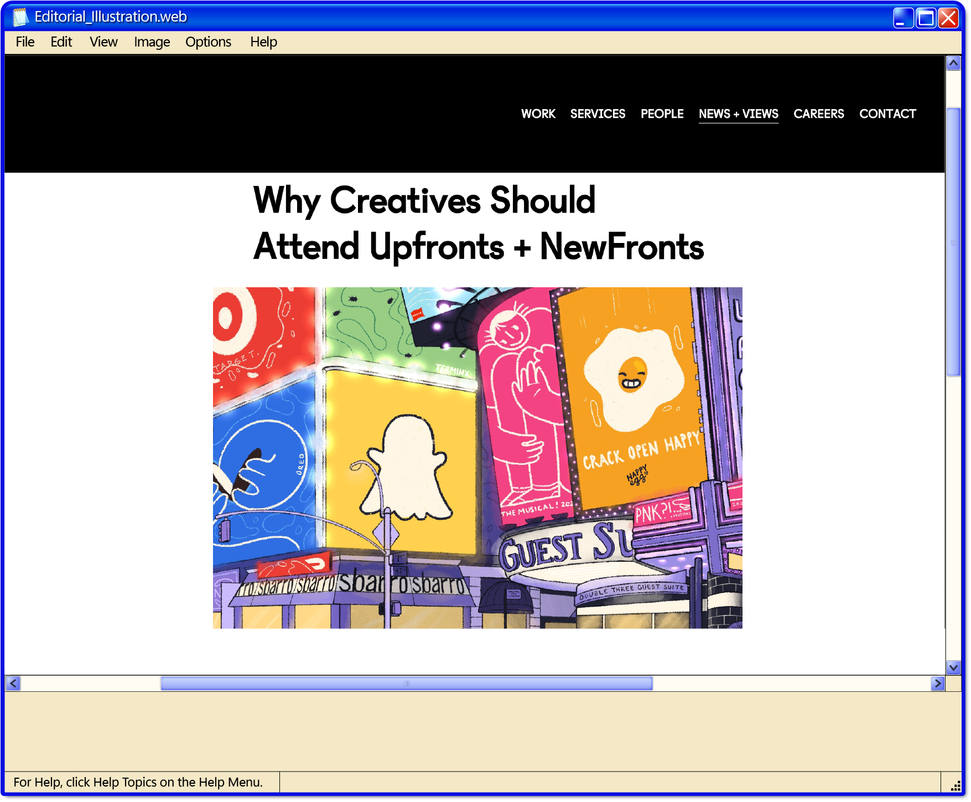Image resolution: width=971 pixels, height=802 pixels.
Task: Maximize the Editorial_Illustration.web window
Action: point(926,18)
